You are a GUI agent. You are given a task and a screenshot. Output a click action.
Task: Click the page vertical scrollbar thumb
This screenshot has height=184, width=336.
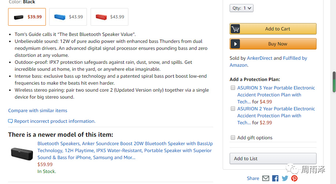pyautogui.click(x=334, y=82)
